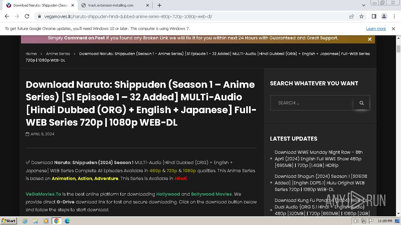Open Chrome three-dot menu
Viewport: 401px width, 225px height.
(x=394, y=16)
